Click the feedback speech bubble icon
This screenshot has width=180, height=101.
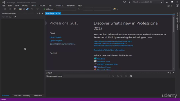(124, 2)
